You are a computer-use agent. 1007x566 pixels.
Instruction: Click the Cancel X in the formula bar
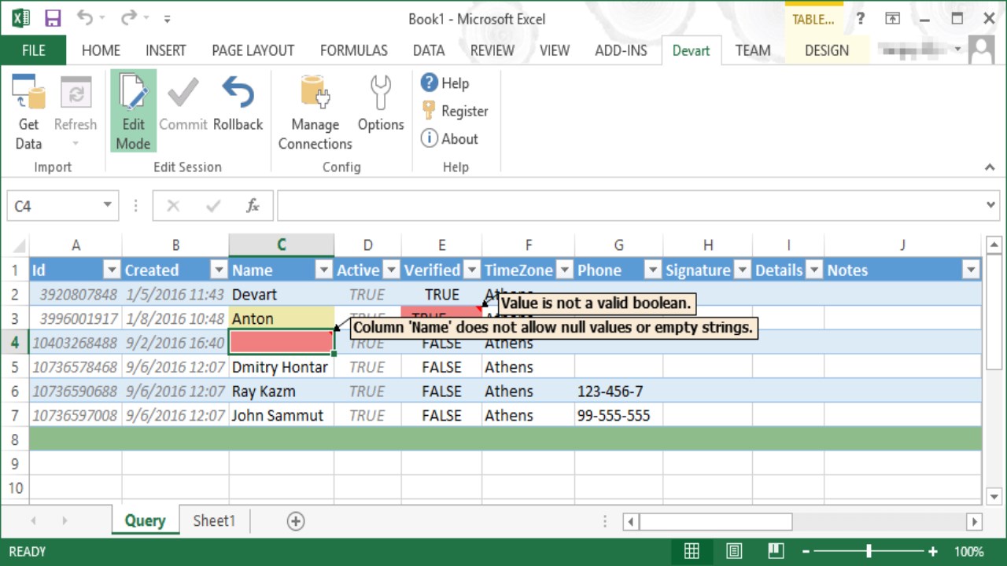coord(173,206)
